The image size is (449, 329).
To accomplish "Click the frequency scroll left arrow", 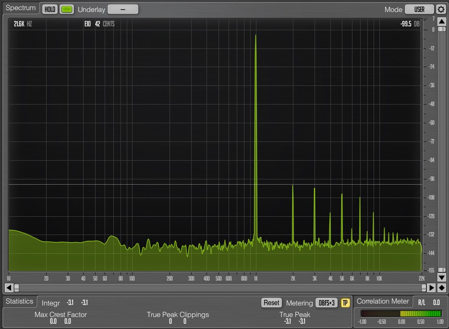I will coord(9,288).
